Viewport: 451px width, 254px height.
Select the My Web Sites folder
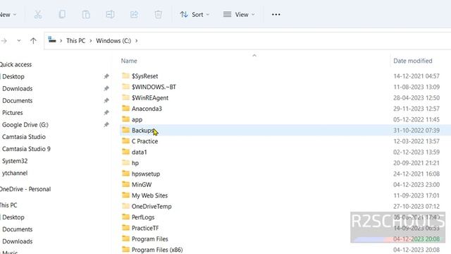click(145, 195)
